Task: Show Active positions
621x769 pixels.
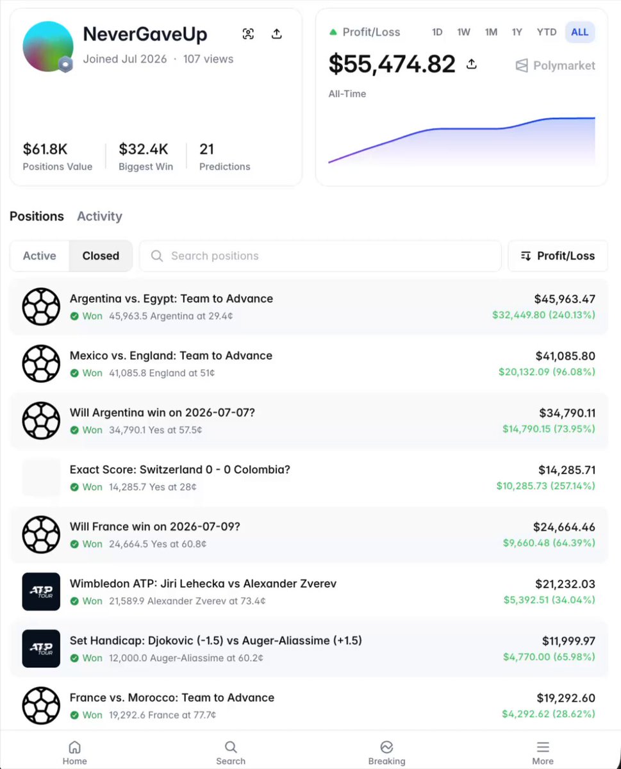Action: click(x=40, y=256)
